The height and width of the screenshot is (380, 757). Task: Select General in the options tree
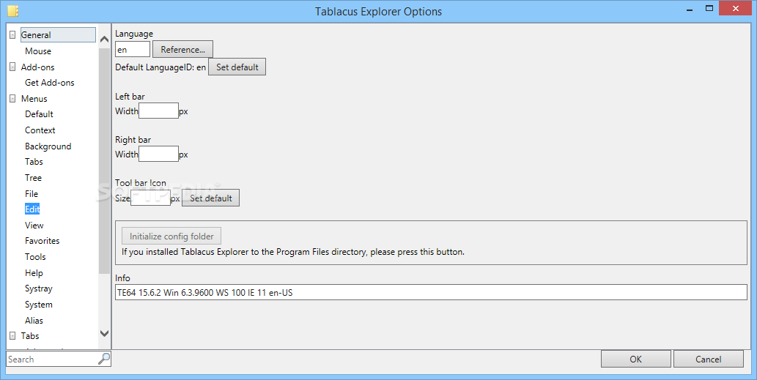pos(58,34)
